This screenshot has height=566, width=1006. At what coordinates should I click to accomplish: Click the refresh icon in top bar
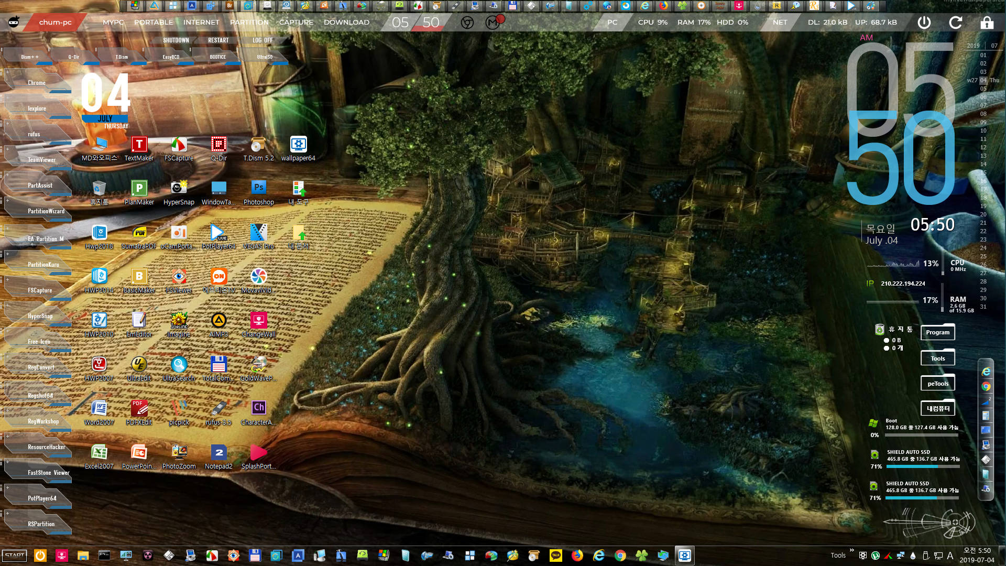click(955, 23)
